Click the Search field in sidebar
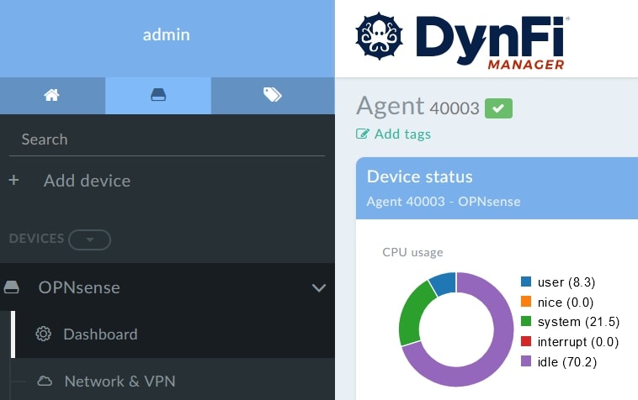Image resolution: width=638 pixels, height=400 pixels. [167, 139]
